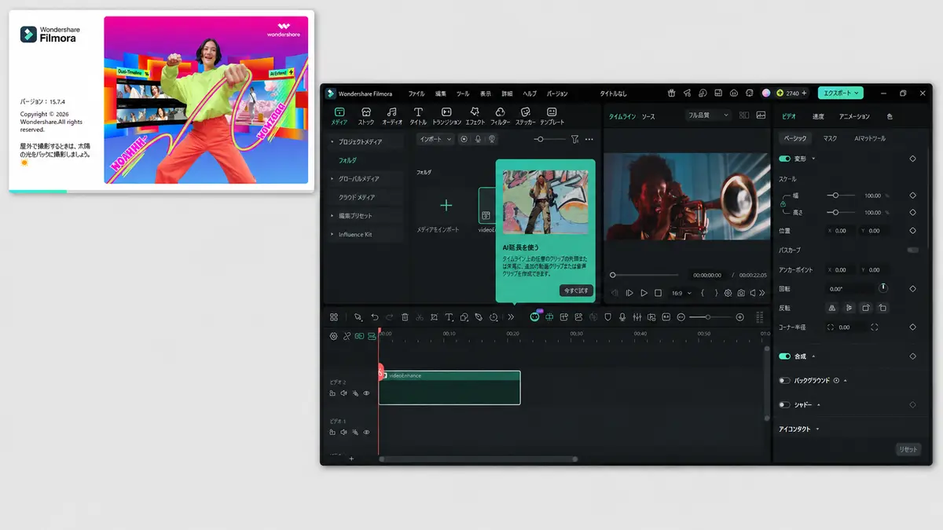
Task: Open the ヘルプ menu
Action: click(x=530, y=93)
